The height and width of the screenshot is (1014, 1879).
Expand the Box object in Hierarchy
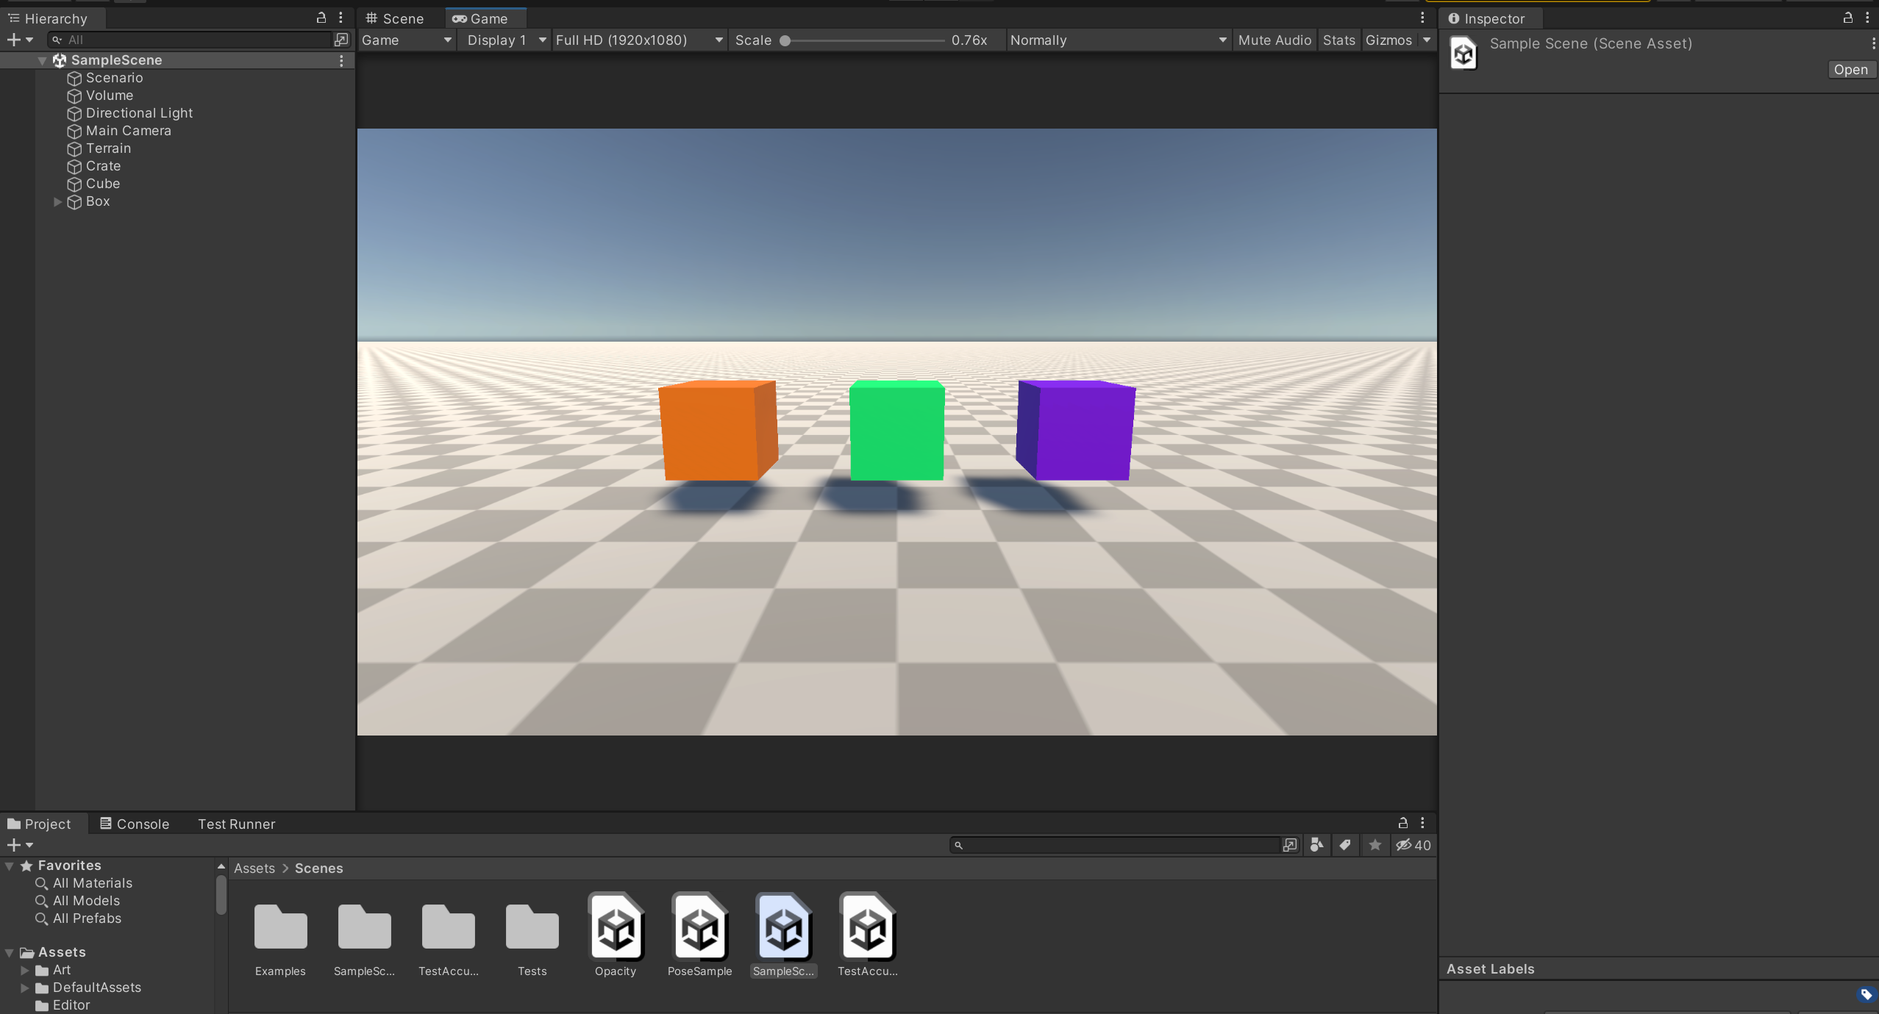[57, 201]
